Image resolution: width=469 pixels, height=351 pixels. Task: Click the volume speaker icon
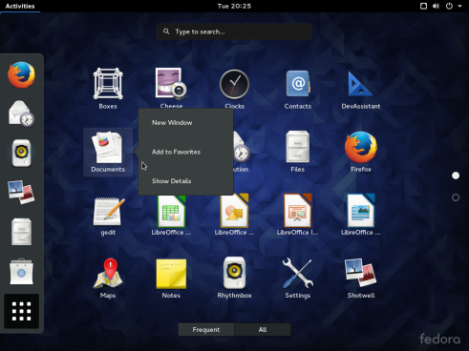click(x=436, y=6)
